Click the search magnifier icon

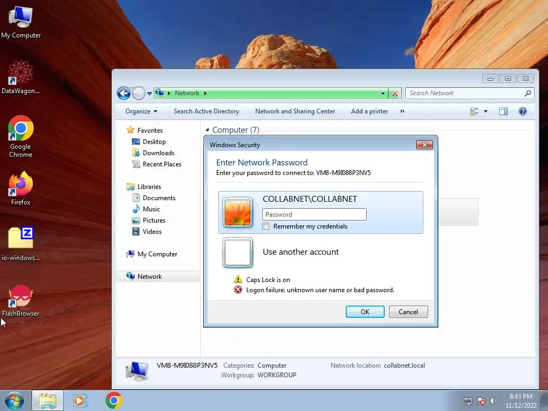click(528, 93)
